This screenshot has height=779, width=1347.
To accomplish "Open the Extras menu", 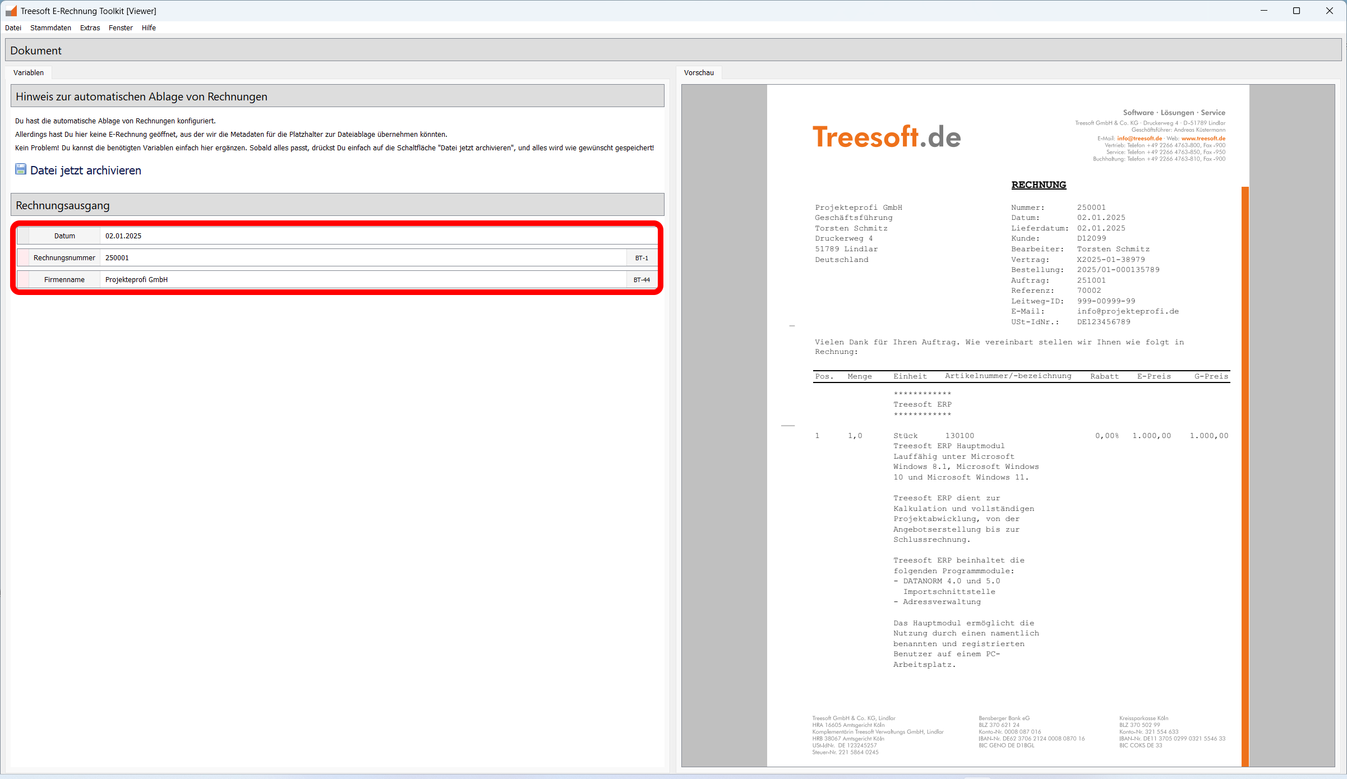I will [x=90, y=28].
